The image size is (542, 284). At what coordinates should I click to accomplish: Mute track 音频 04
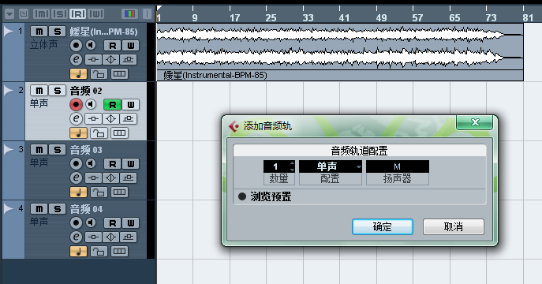pos(39,209)
